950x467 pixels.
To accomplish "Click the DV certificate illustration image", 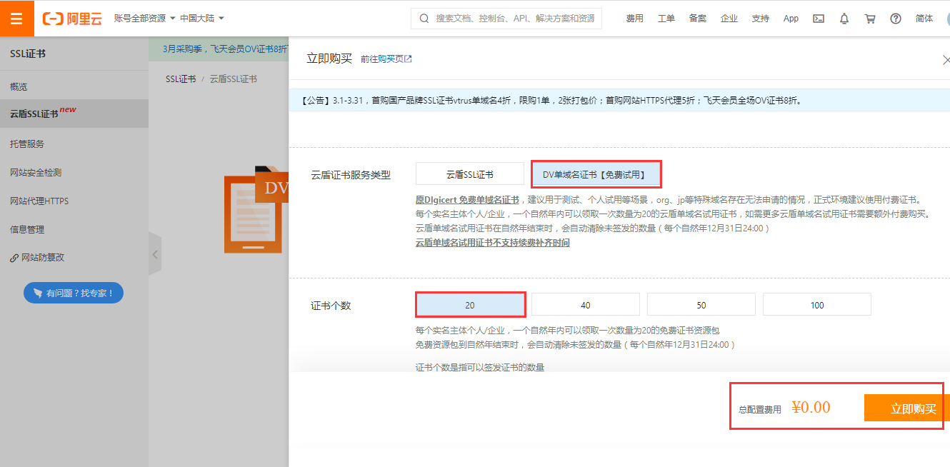I will [x=256, y=209].
